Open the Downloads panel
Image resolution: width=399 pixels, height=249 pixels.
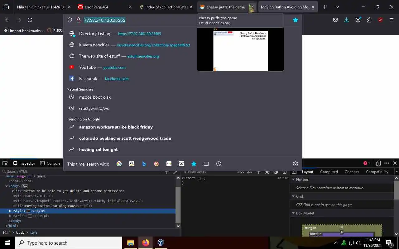click(347, 20)
